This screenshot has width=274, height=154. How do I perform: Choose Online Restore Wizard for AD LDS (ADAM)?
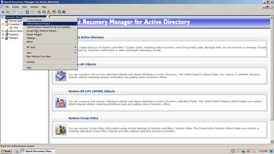click(x=50, y=27)
